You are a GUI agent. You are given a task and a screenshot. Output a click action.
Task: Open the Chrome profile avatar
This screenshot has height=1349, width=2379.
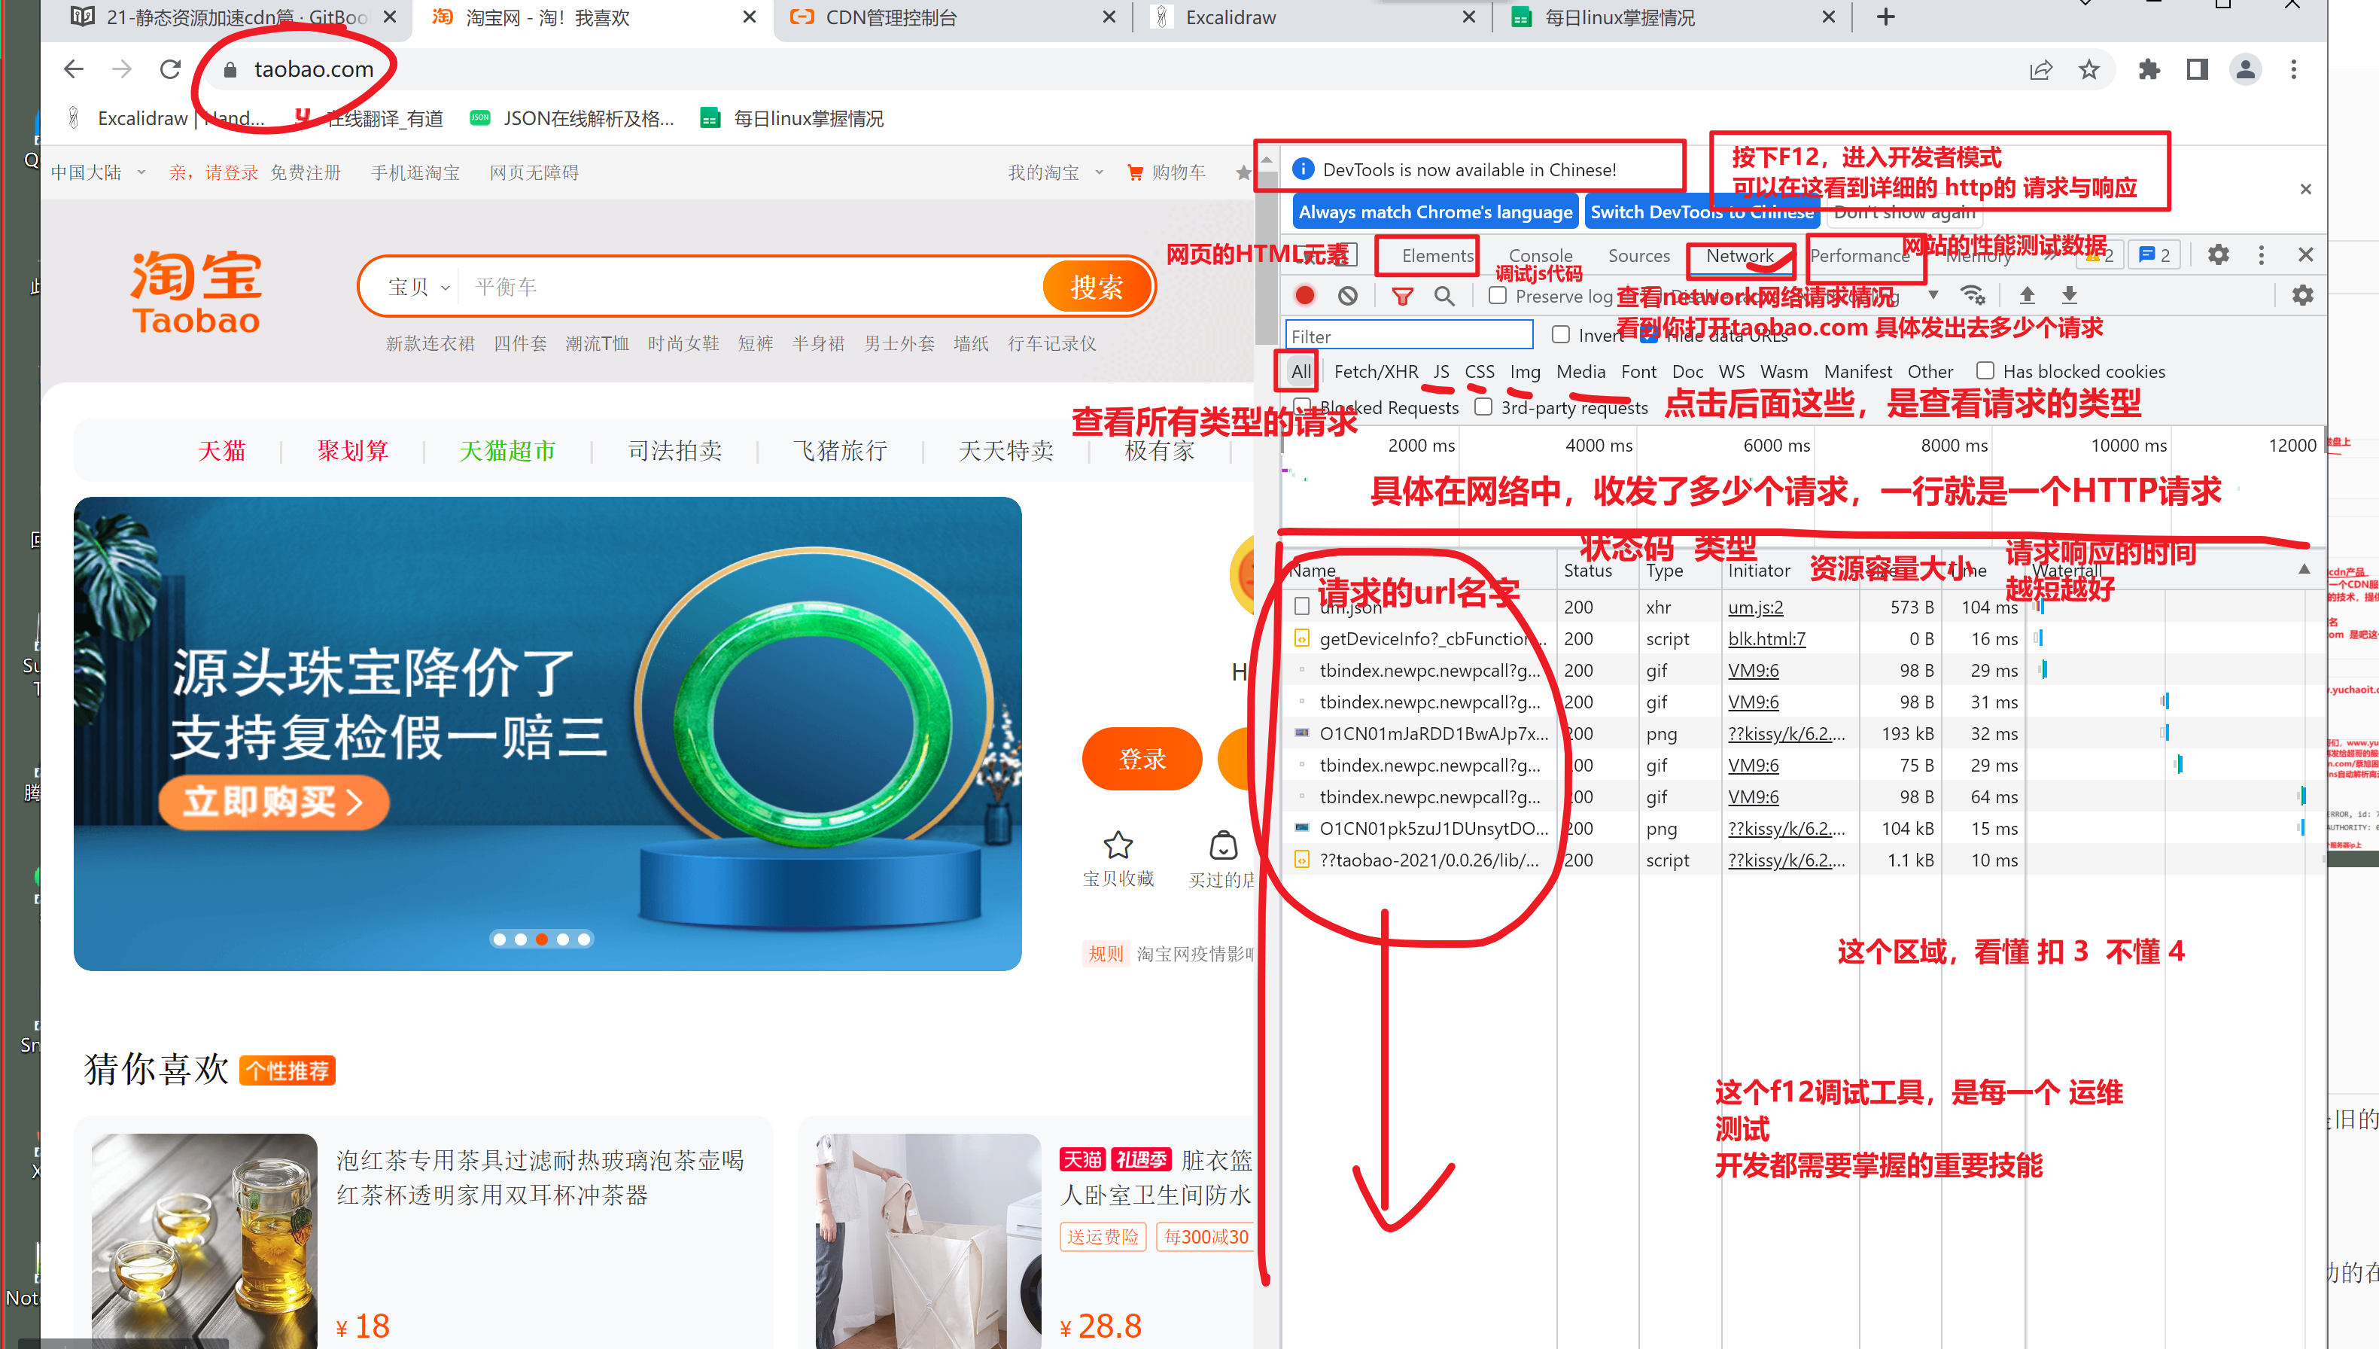click(2246, 69)
